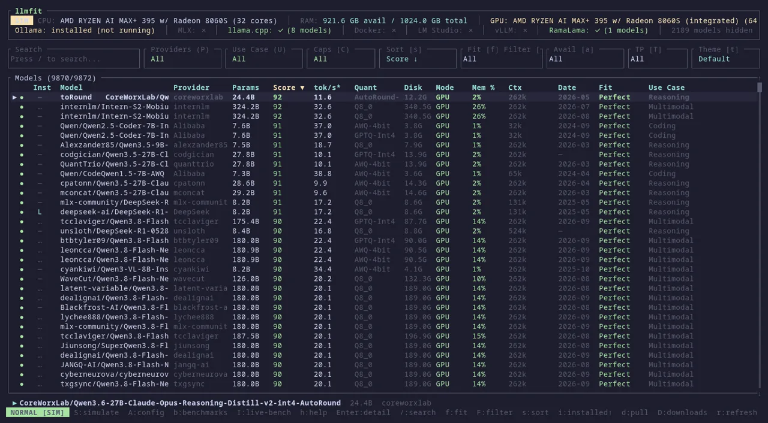The image size is (768, 423).
Task: Toggle the i:installed sort hint
Action: pos(585,413)
